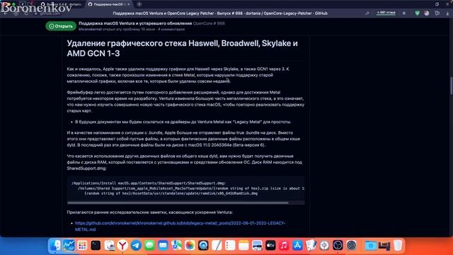Click the green Открыть issue status badge
This screenshot has height=255, width=453.
tap(61, 26)
